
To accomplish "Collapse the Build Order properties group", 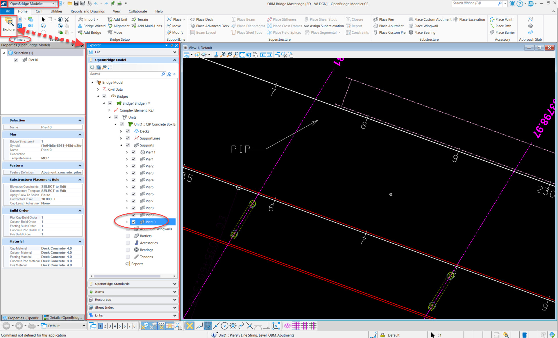I will [x=80, y=211].
